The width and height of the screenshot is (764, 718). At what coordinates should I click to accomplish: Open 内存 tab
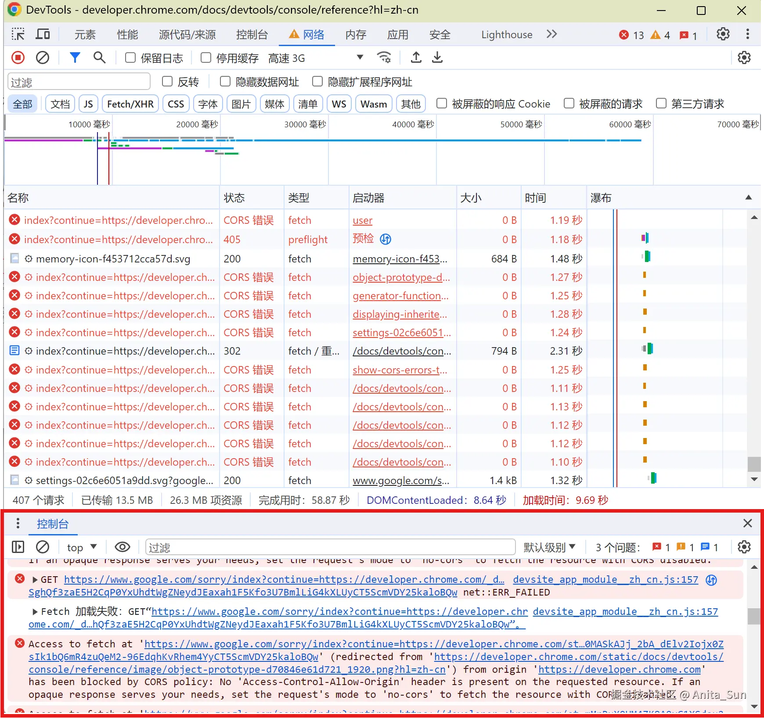[356, 35]
